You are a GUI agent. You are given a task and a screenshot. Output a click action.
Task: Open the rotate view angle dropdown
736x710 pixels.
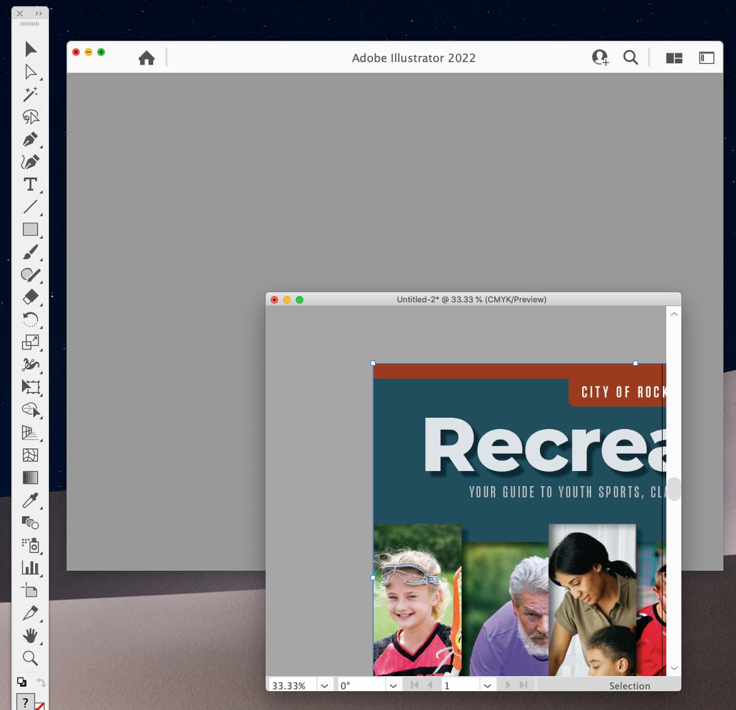coord(393,686)
